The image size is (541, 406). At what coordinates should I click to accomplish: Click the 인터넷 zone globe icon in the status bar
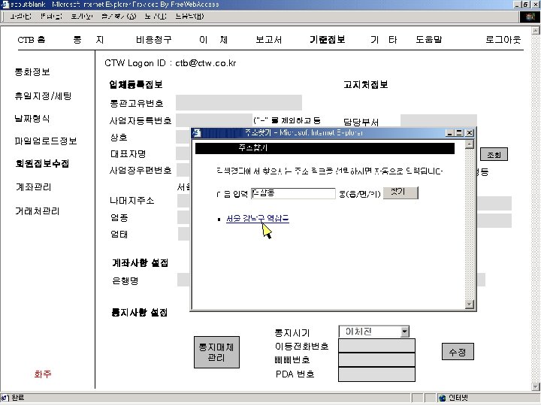point(443,398)
